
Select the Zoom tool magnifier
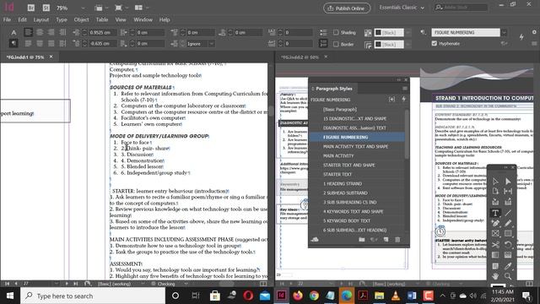tap(508, 276)
